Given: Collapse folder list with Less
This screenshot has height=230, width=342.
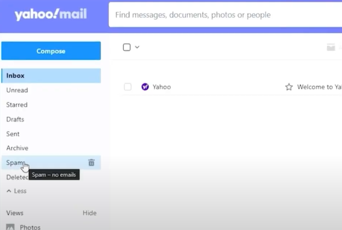Looking at the screenshot, I should coord(16,191).
